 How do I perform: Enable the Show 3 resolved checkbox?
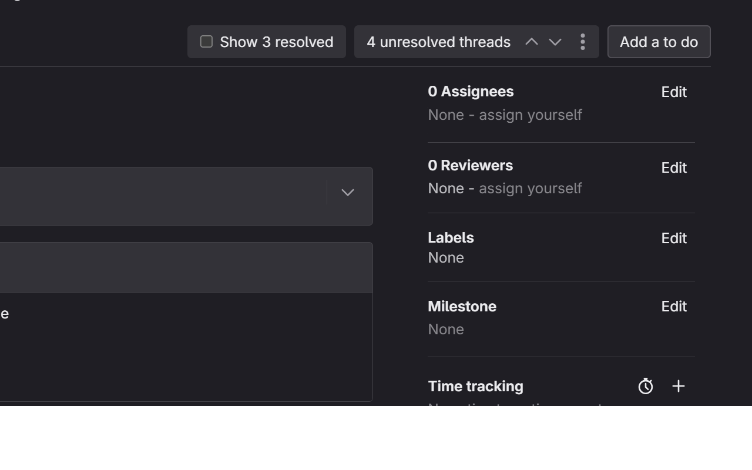[206, 42]
